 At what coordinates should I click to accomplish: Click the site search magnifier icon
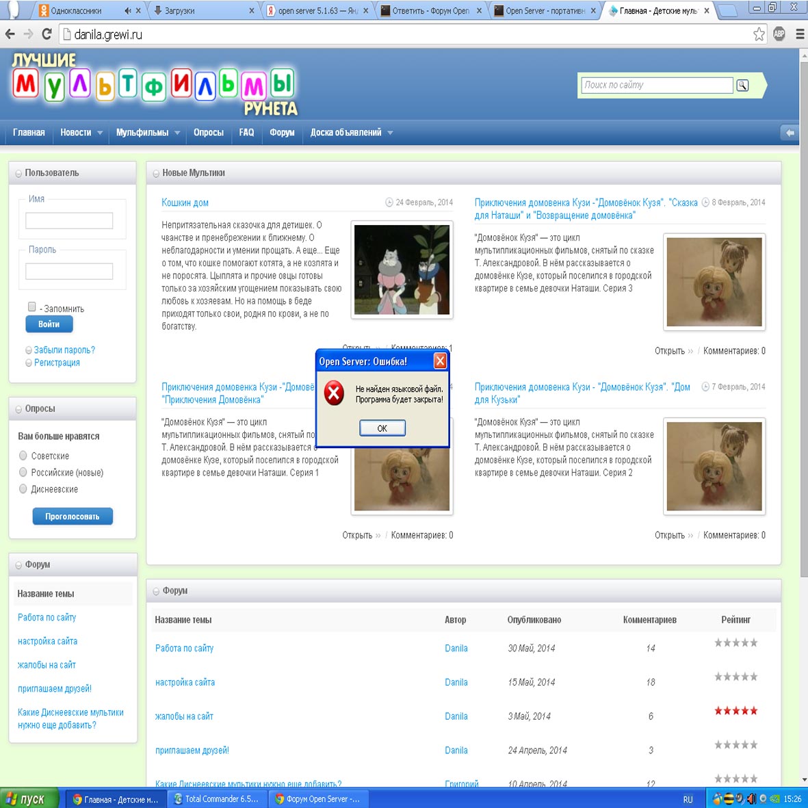(x=742, y=86)
